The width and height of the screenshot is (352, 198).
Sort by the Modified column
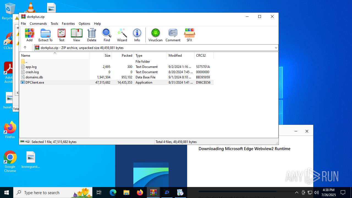(x=180, y=56)
